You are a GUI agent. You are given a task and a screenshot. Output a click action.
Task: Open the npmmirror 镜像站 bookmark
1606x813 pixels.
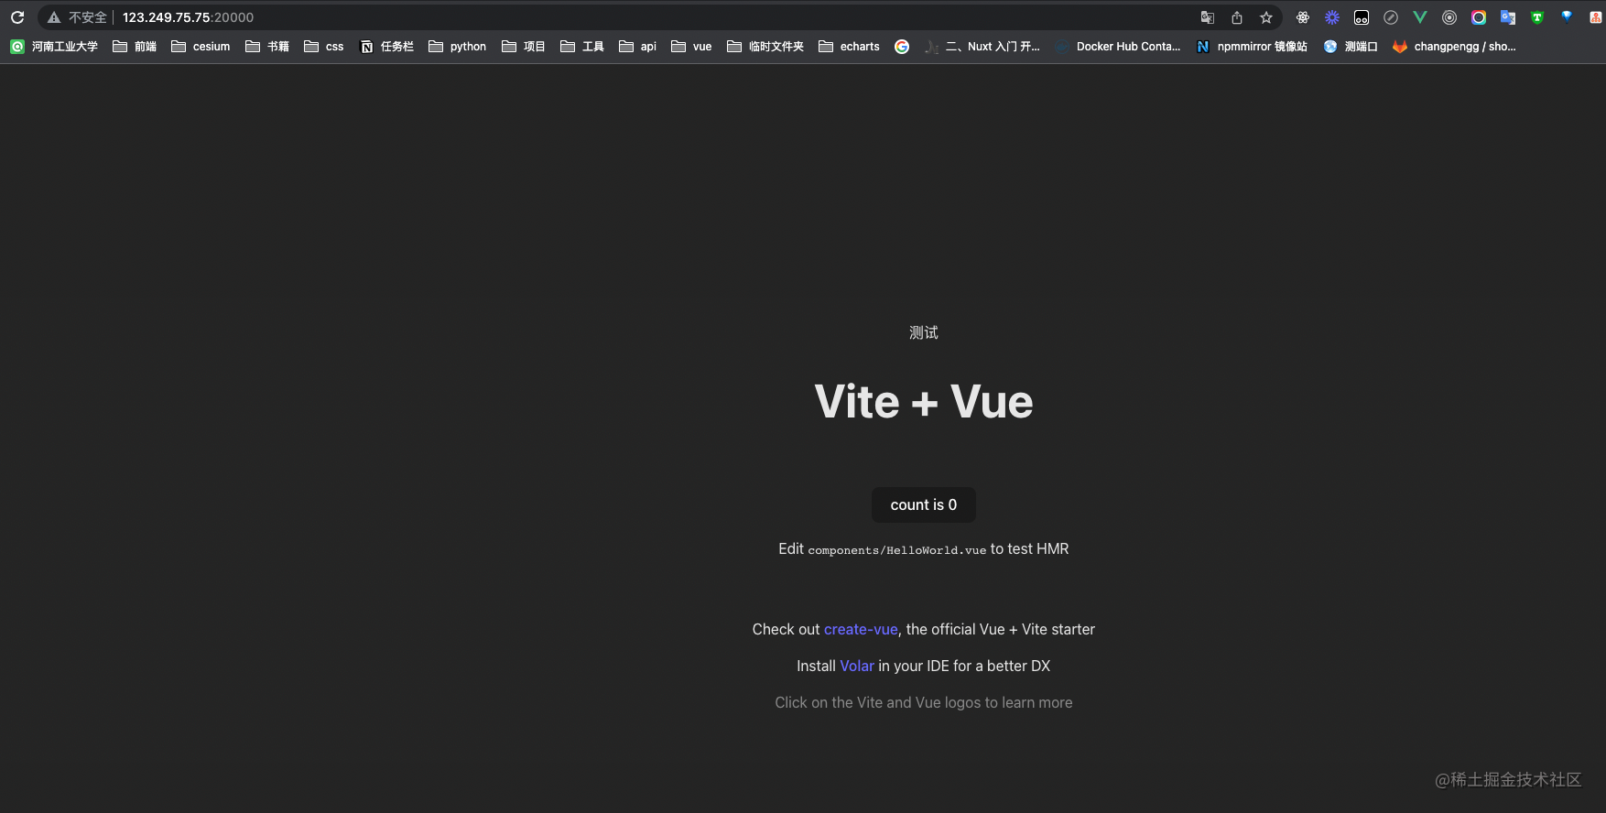(1252, 47)
